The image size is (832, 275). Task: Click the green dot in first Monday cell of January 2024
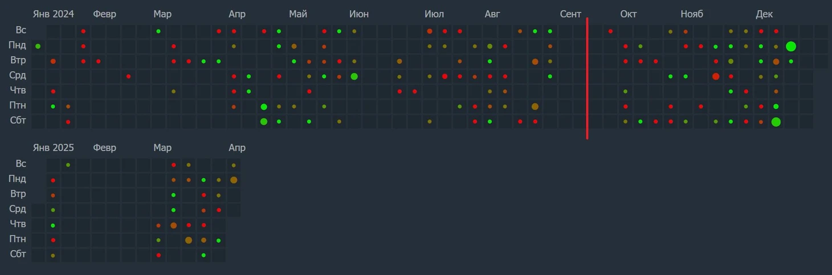(x=38, y=46)
